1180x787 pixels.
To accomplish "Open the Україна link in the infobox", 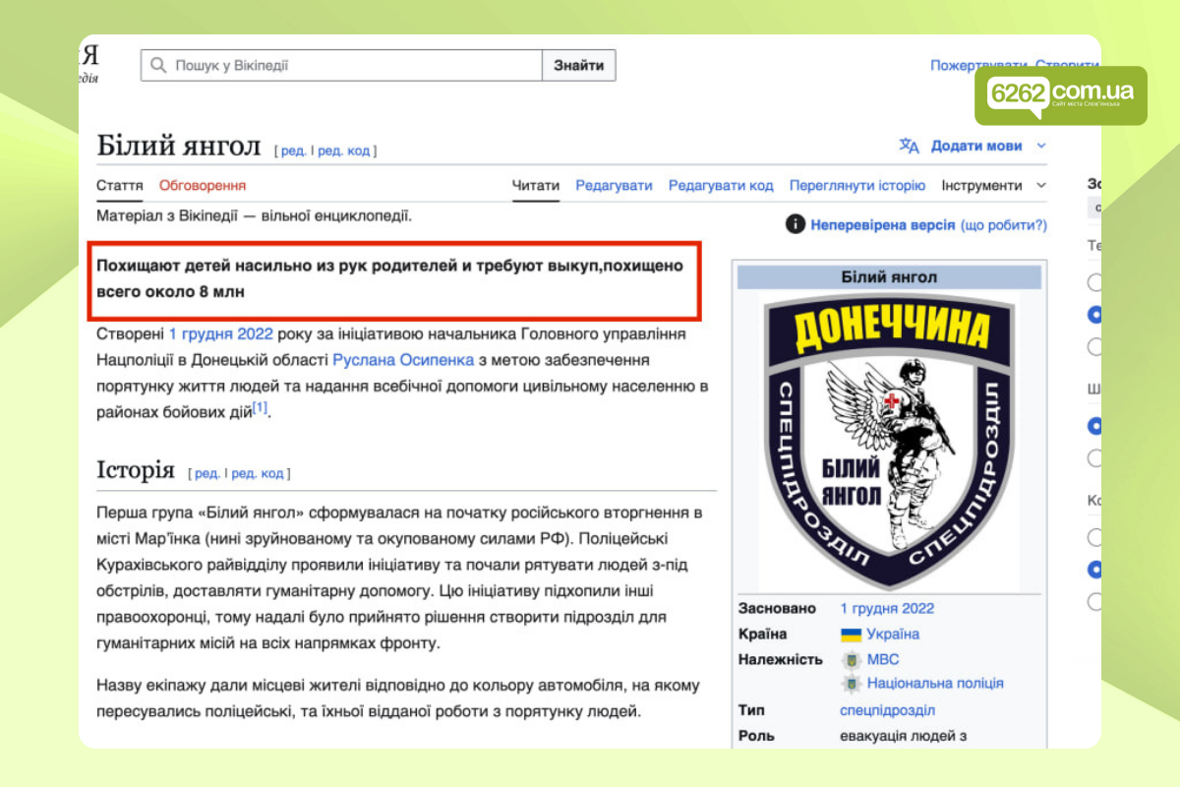I will coord(893,635).
